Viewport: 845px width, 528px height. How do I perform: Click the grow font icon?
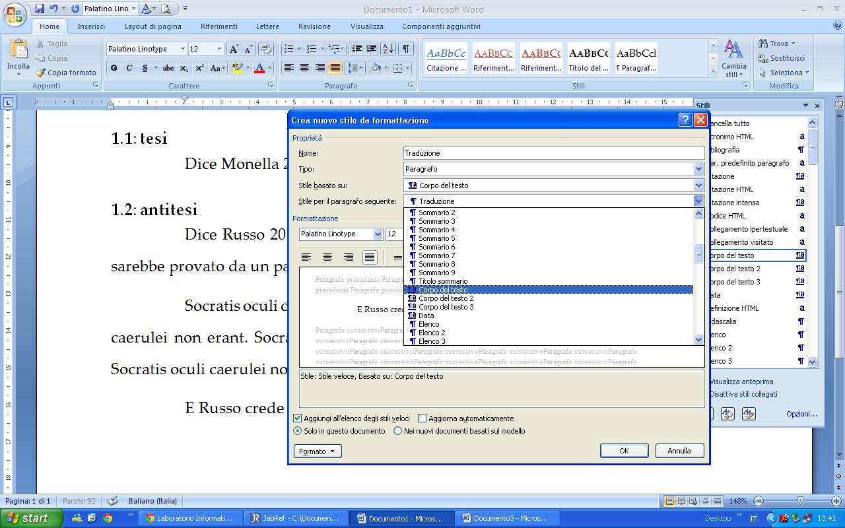234,49
